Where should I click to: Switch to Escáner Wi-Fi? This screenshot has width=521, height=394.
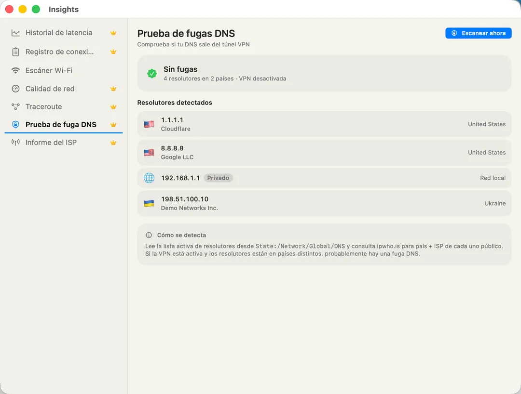pyautogui.click(x=64, y=70)
